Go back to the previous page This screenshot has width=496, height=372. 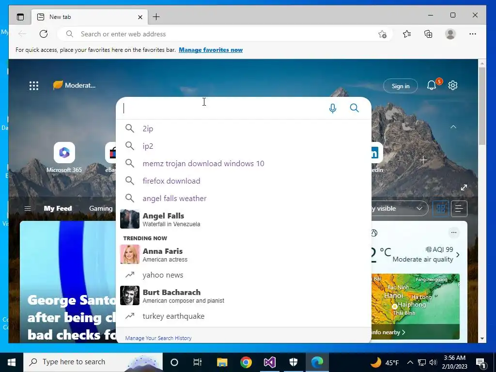point(22,34)
